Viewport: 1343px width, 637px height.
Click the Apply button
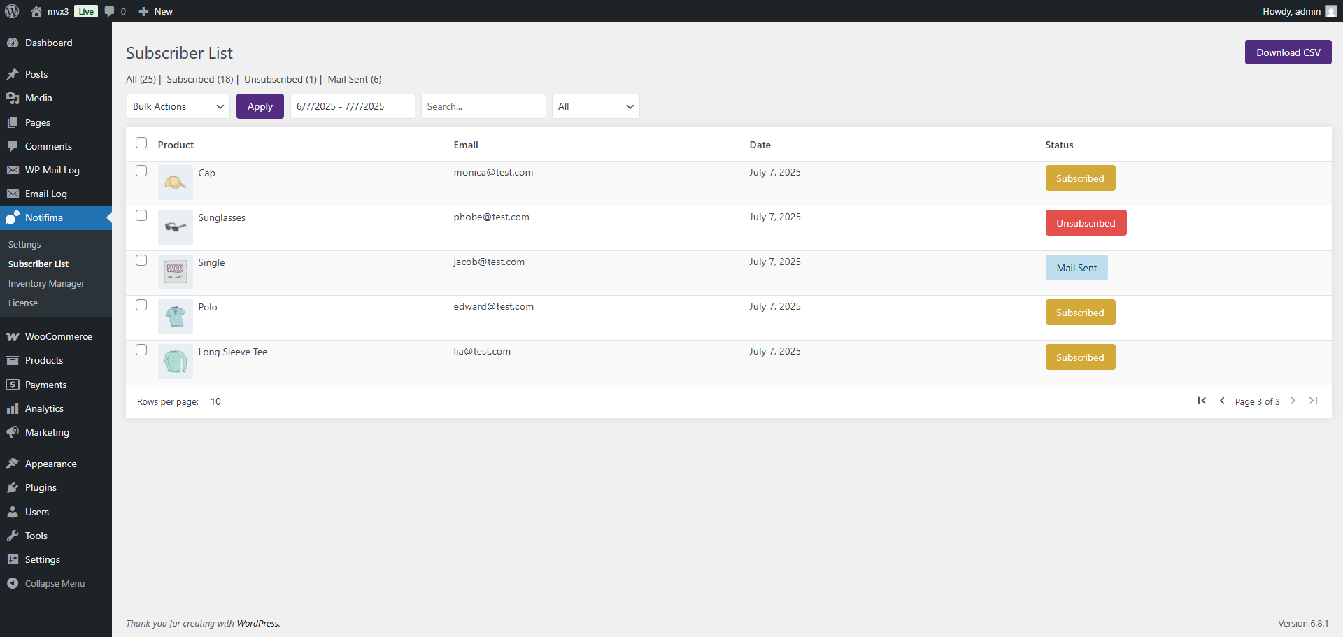pos(260,106)
